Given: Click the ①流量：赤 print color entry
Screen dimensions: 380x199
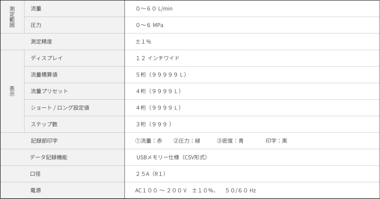Looking at the screenshot, I should pyautogui.click(x=149, y=141).
